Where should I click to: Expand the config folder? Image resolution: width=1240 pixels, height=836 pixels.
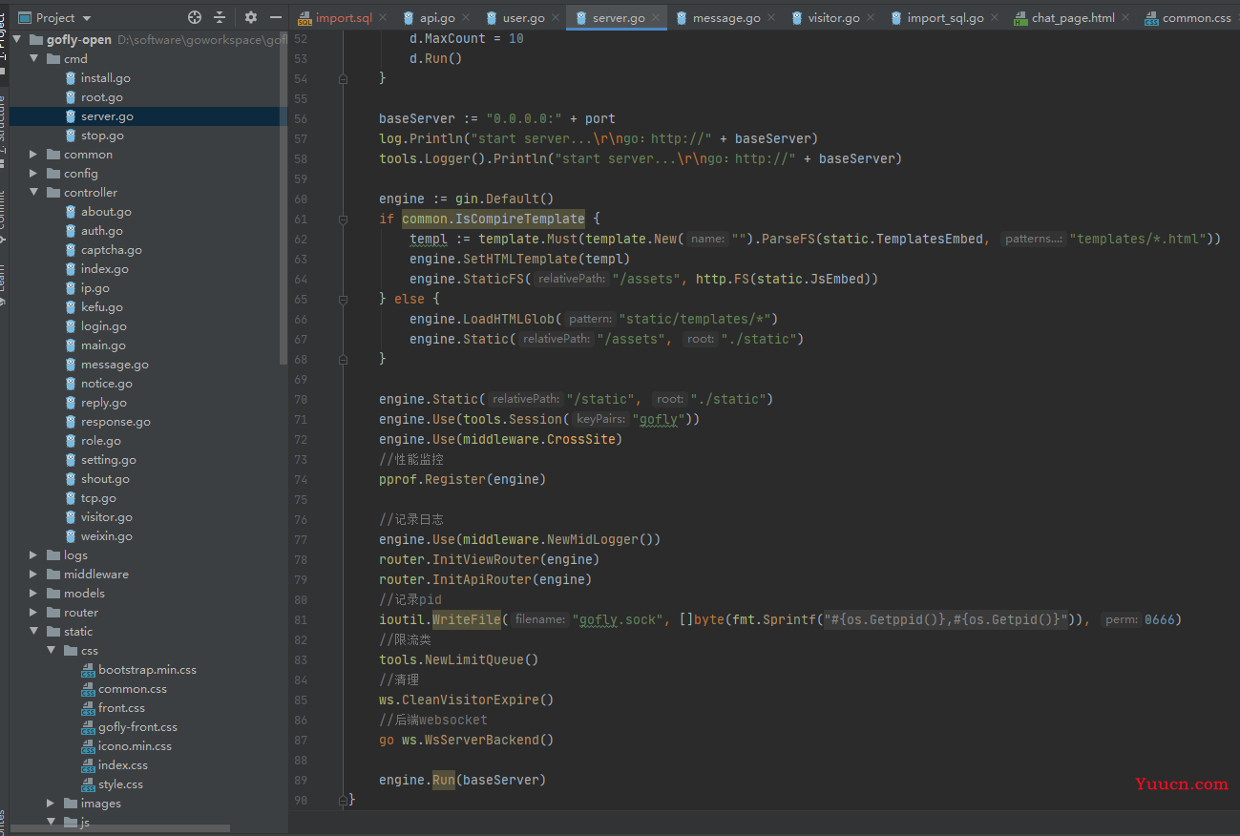(x=34, y=174)
